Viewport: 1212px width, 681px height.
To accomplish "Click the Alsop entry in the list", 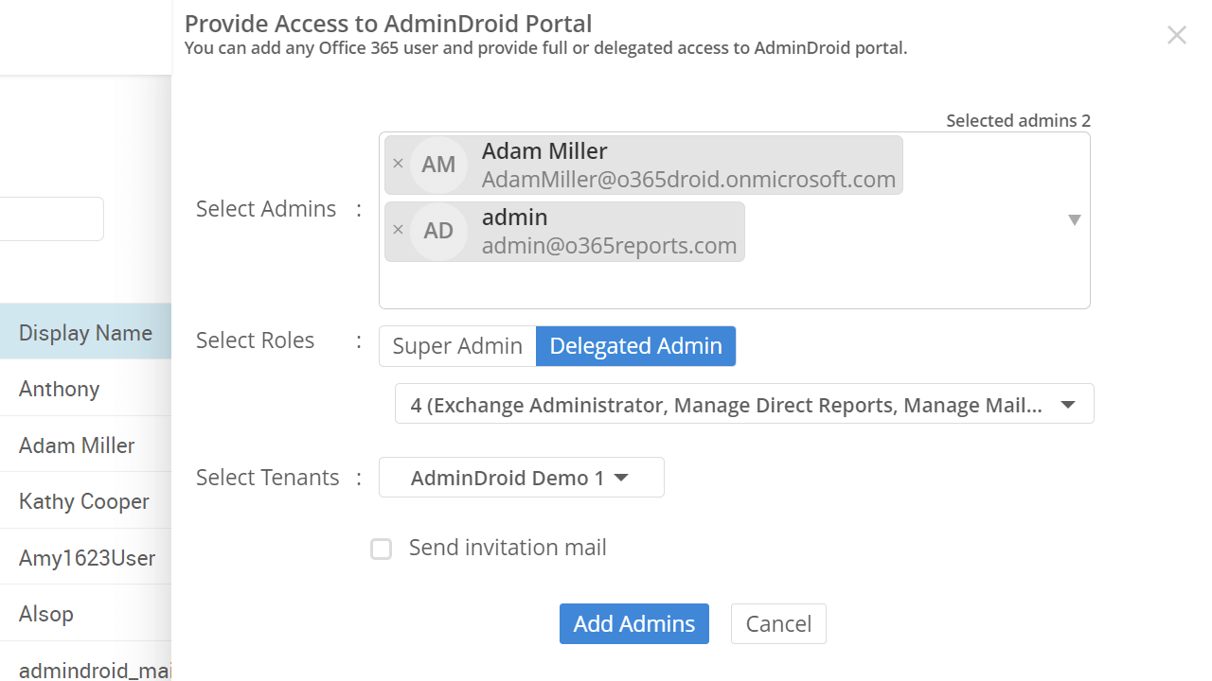I will [x=45, y=614].
